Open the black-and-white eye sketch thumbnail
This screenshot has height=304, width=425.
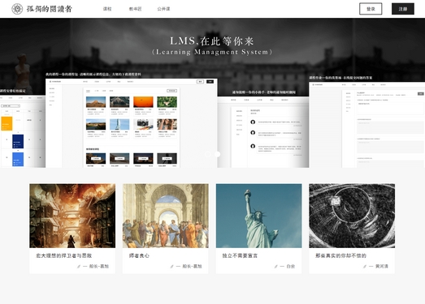point(352,216)
